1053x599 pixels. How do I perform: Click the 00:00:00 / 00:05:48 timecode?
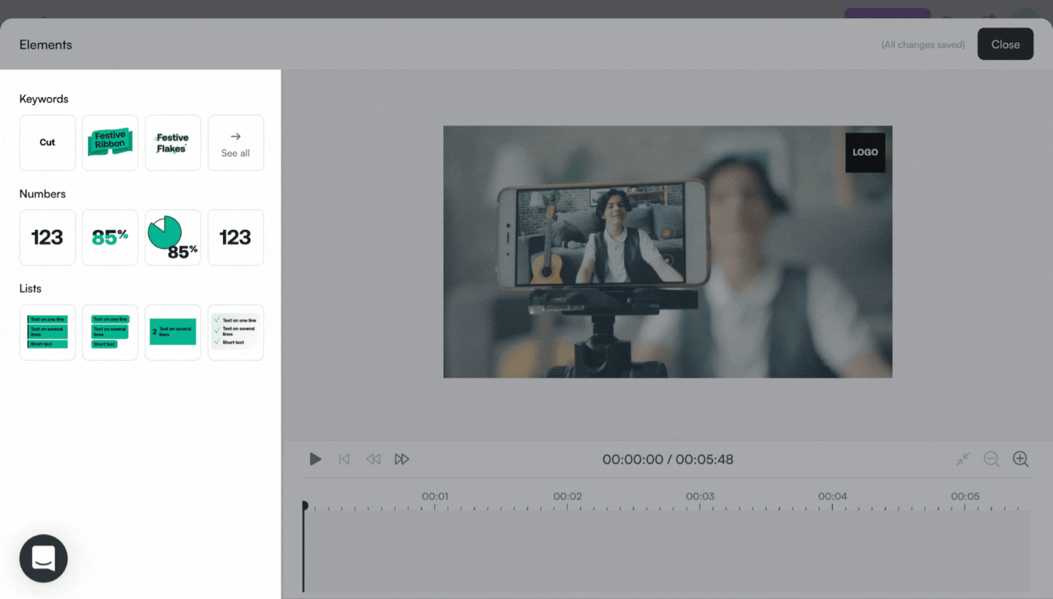point(668,459)
